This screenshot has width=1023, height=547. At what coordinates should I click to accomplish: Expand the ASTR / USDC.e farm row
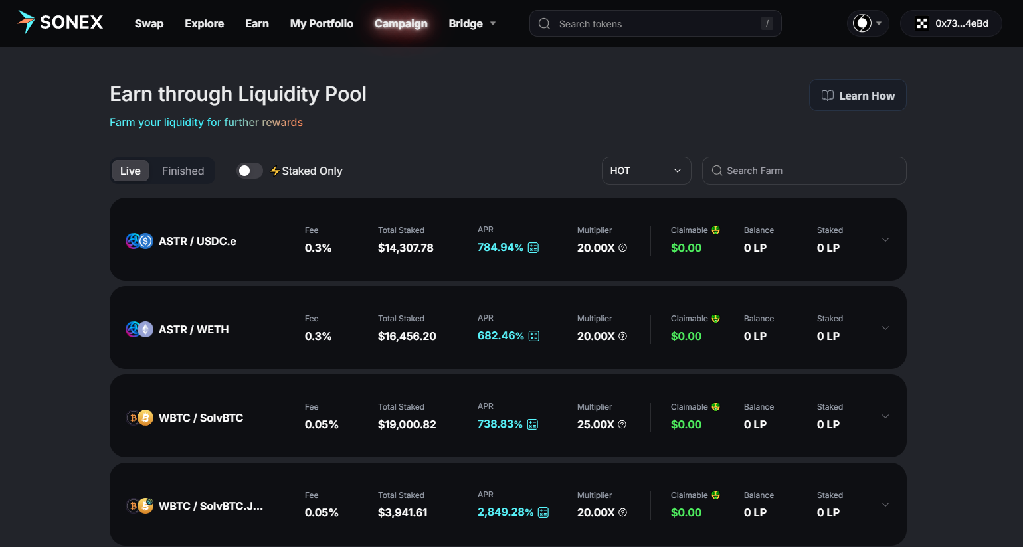(x=885, y=240)
